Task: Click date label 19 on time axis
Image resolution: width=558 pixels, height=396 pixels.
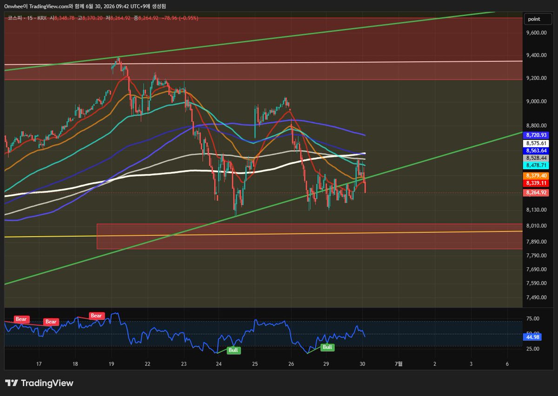Action: click(111, 363)
